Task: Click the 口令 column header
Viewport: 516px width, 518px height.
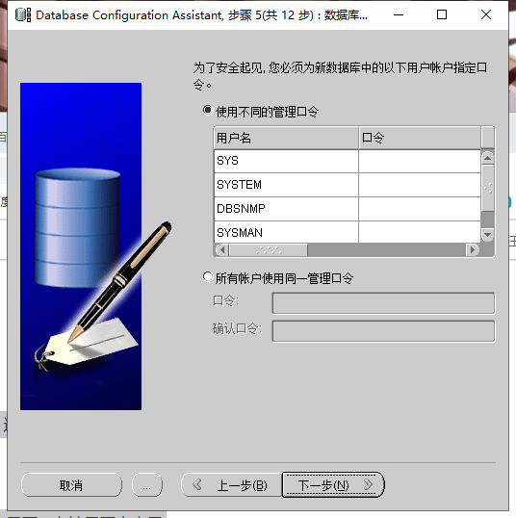Action: coord(420,138)
